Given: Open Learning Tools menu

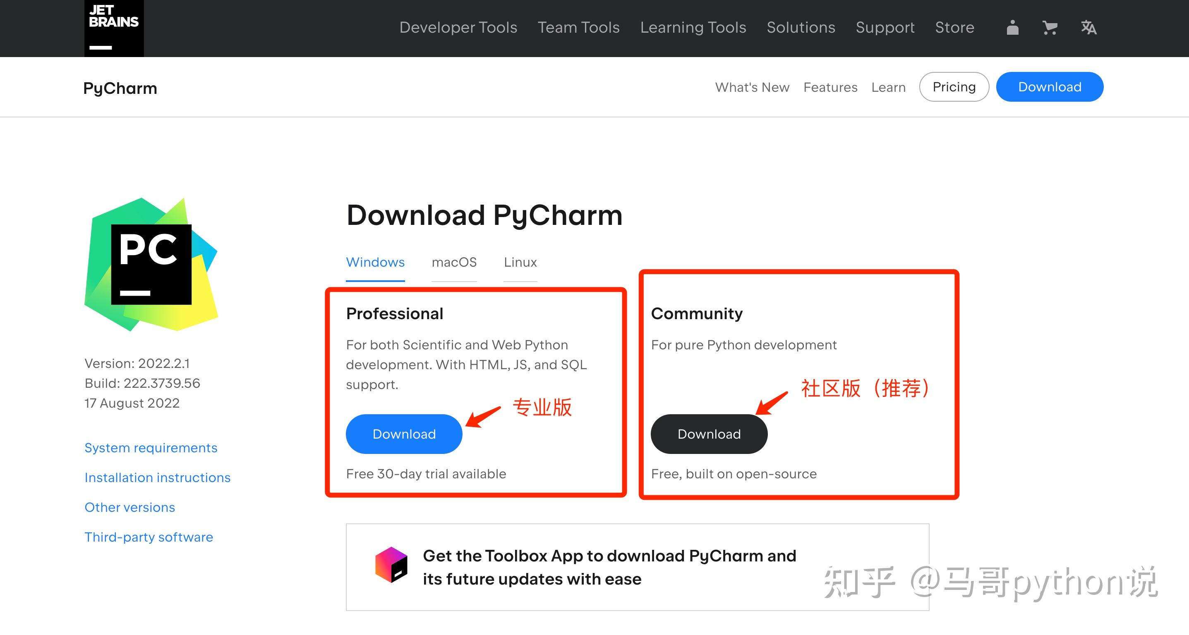Looking at the screenshot, I should point(693,28).
